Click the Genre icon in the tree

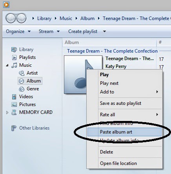pyautogui.click(x=22, y=89)
